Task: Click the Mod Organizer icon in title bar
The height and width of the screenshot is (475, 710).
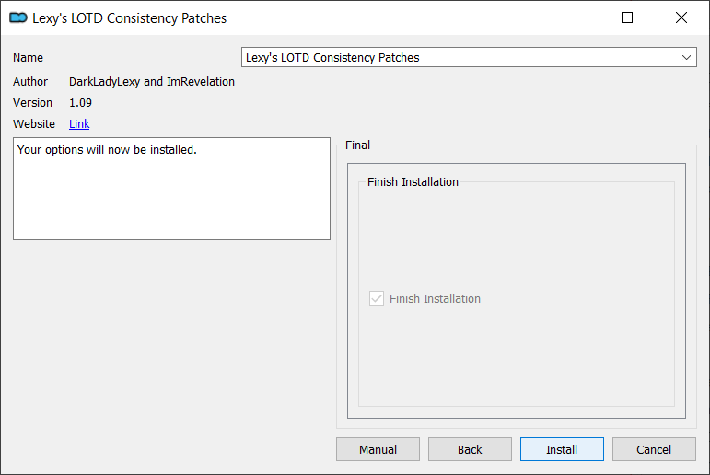Action: [18, 17]
